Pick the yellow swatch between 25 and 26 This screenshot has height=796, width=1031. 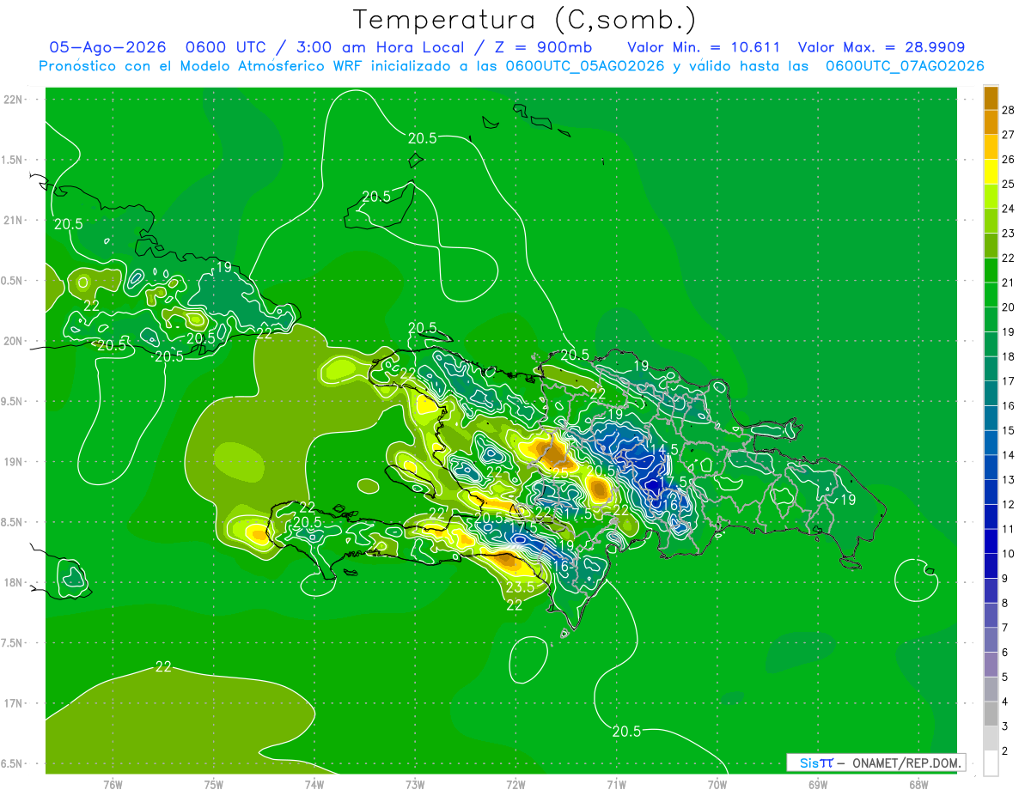pyautogui.click(x=991, y=172)
